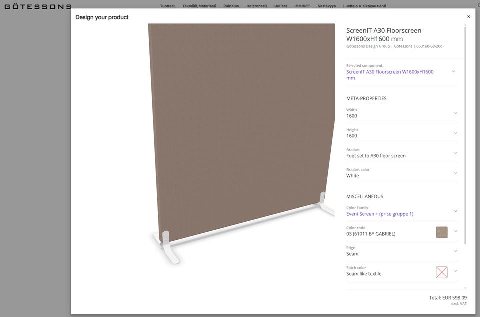Expand the Selected component dropdown
The image size is (480, 317).
click(x=401, y=72)
